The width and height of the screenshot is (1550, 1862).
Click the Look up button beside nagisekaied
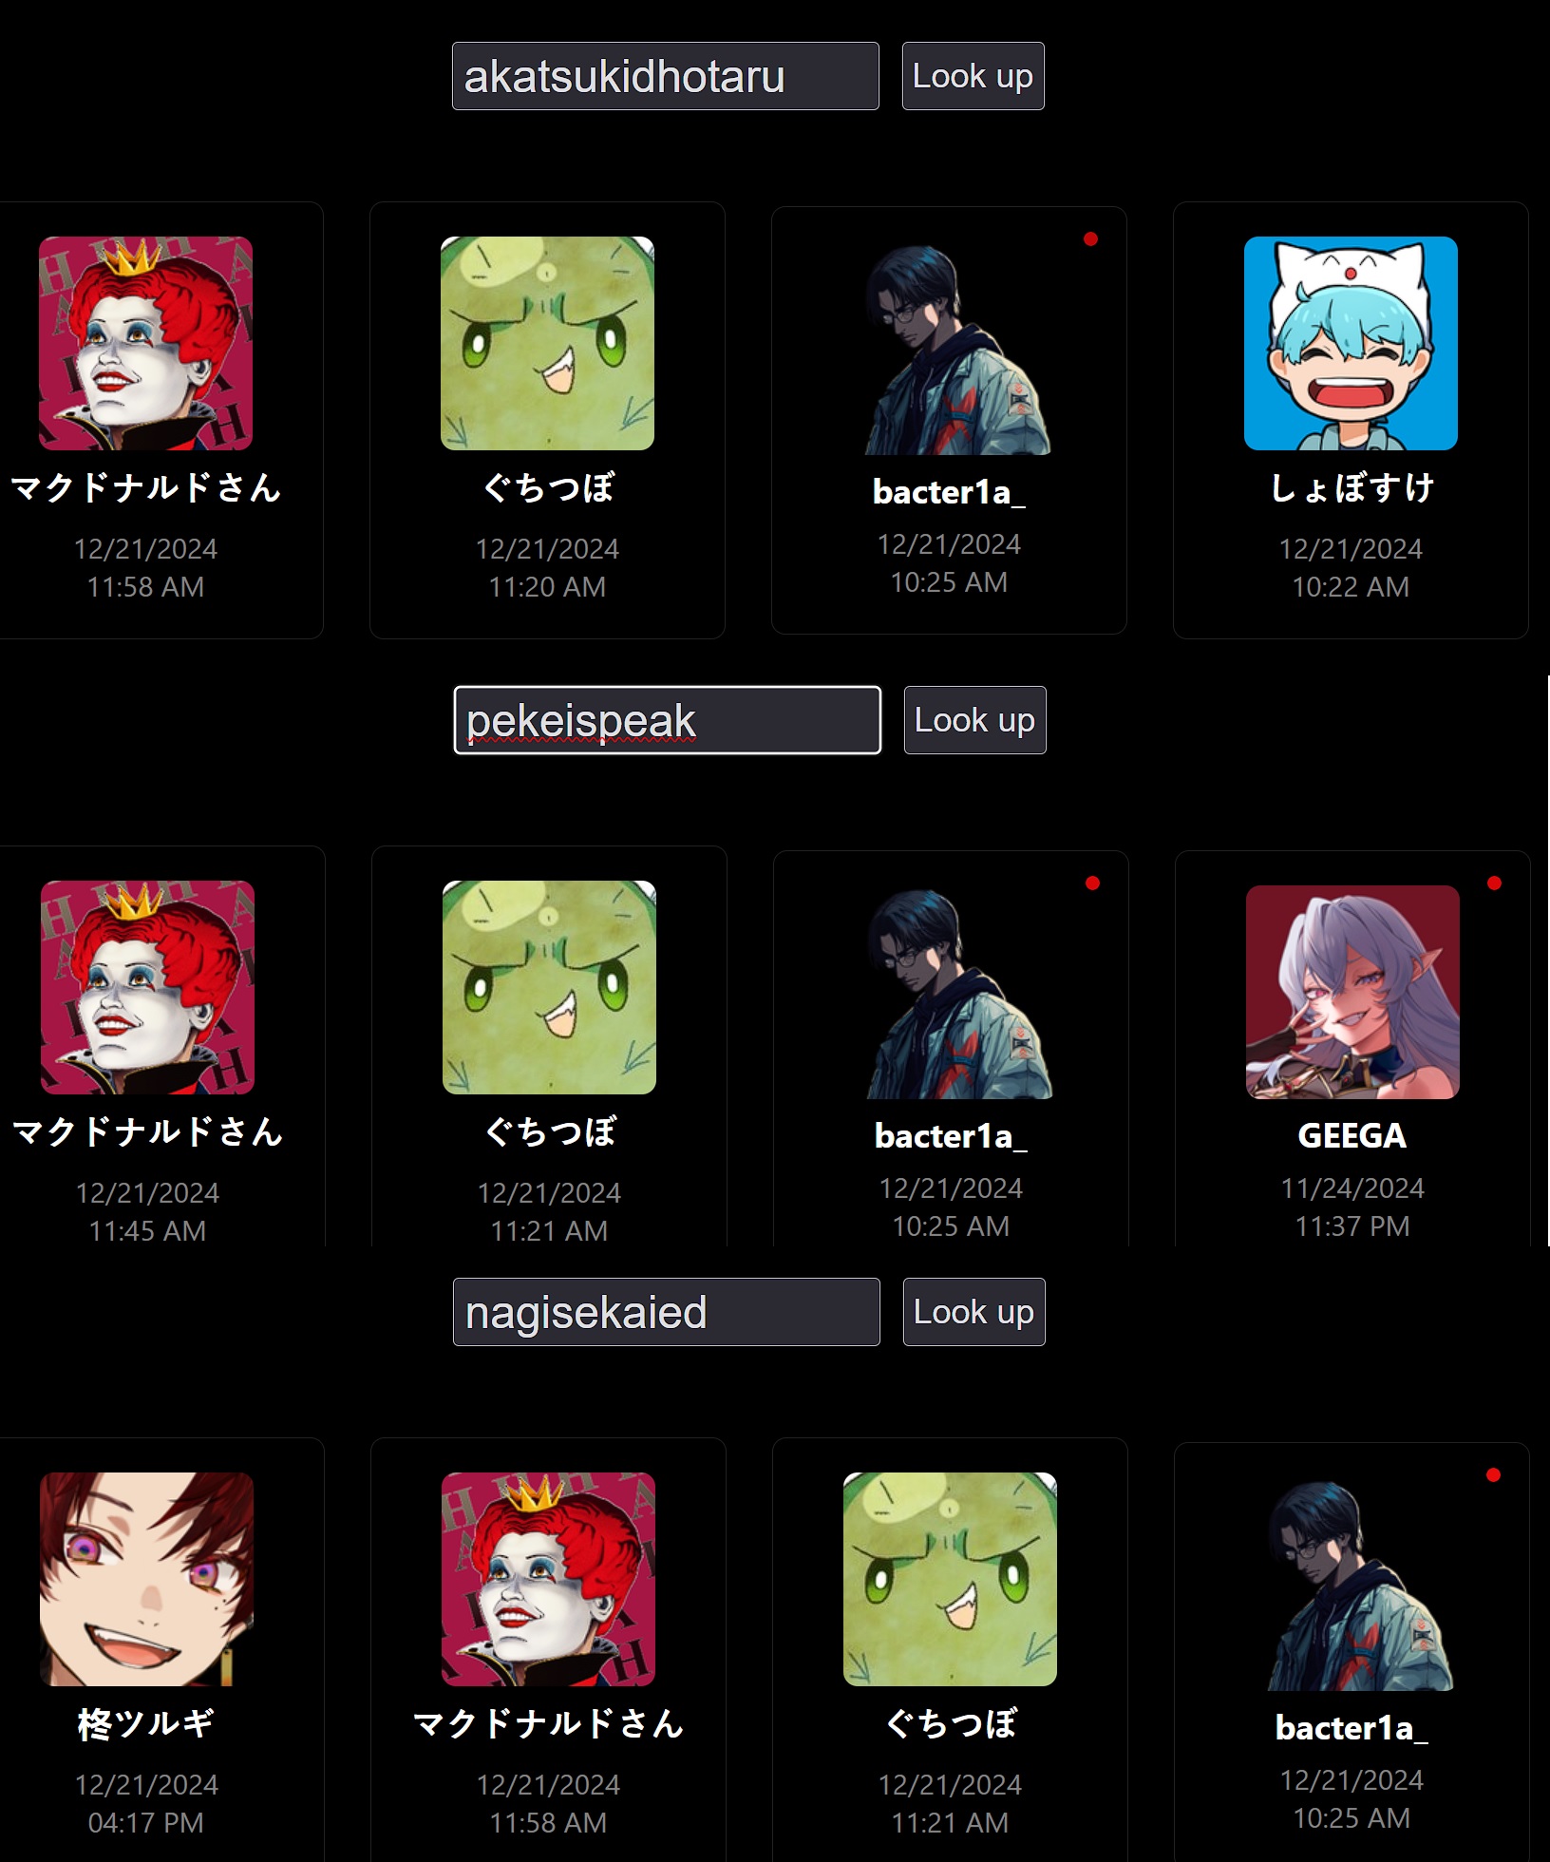pos(973,1312)
